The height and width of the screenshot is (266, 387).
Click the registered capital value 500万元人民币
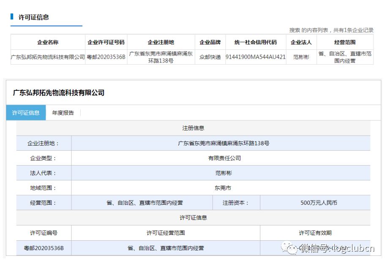pyautogui.click(x=319, y=203)
